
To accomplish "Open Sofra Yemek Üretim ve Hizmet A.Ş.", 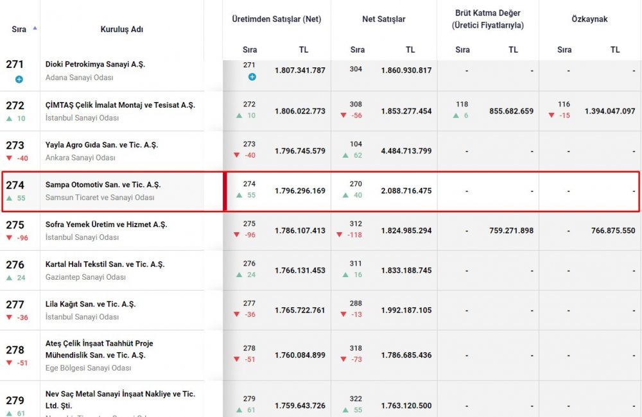I will tap(106, 225).
